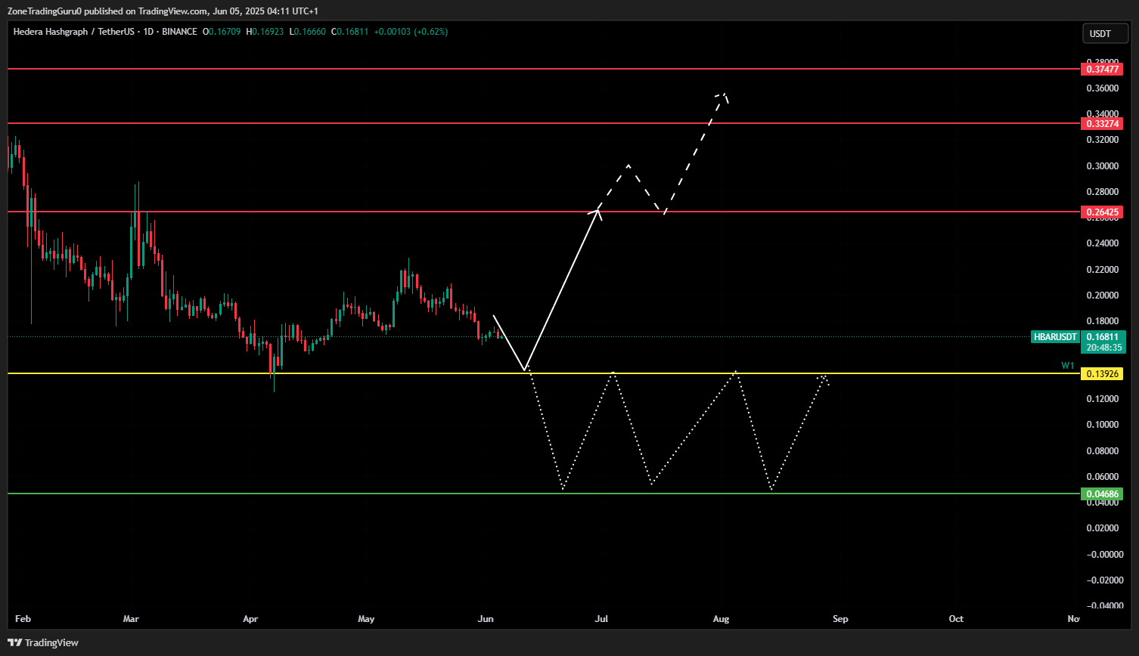Click the 0.08000 price axis tick
Screen dimensions: 1139x656
click(1103, 451)
